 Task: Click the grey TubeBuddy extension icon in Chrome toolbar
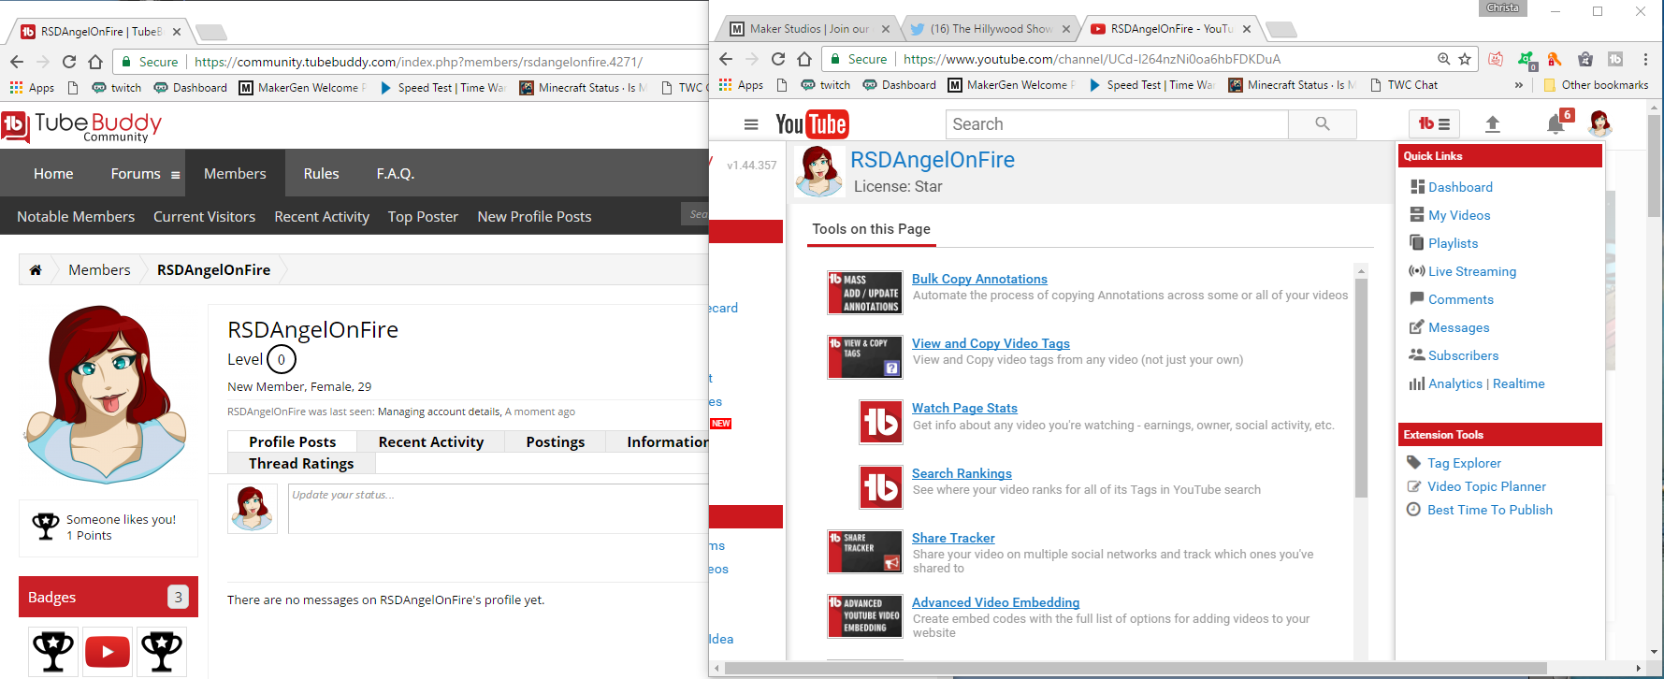click(x=1615, y=59)
